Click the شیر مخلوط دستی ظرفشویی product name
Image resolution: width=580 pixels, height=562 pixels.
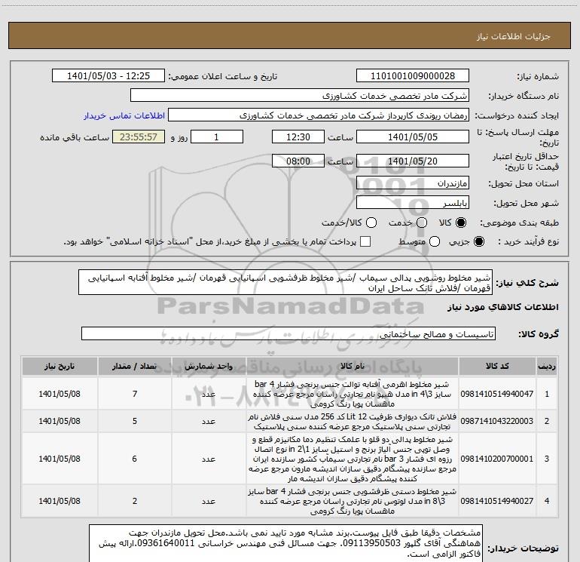click(353, 501)
